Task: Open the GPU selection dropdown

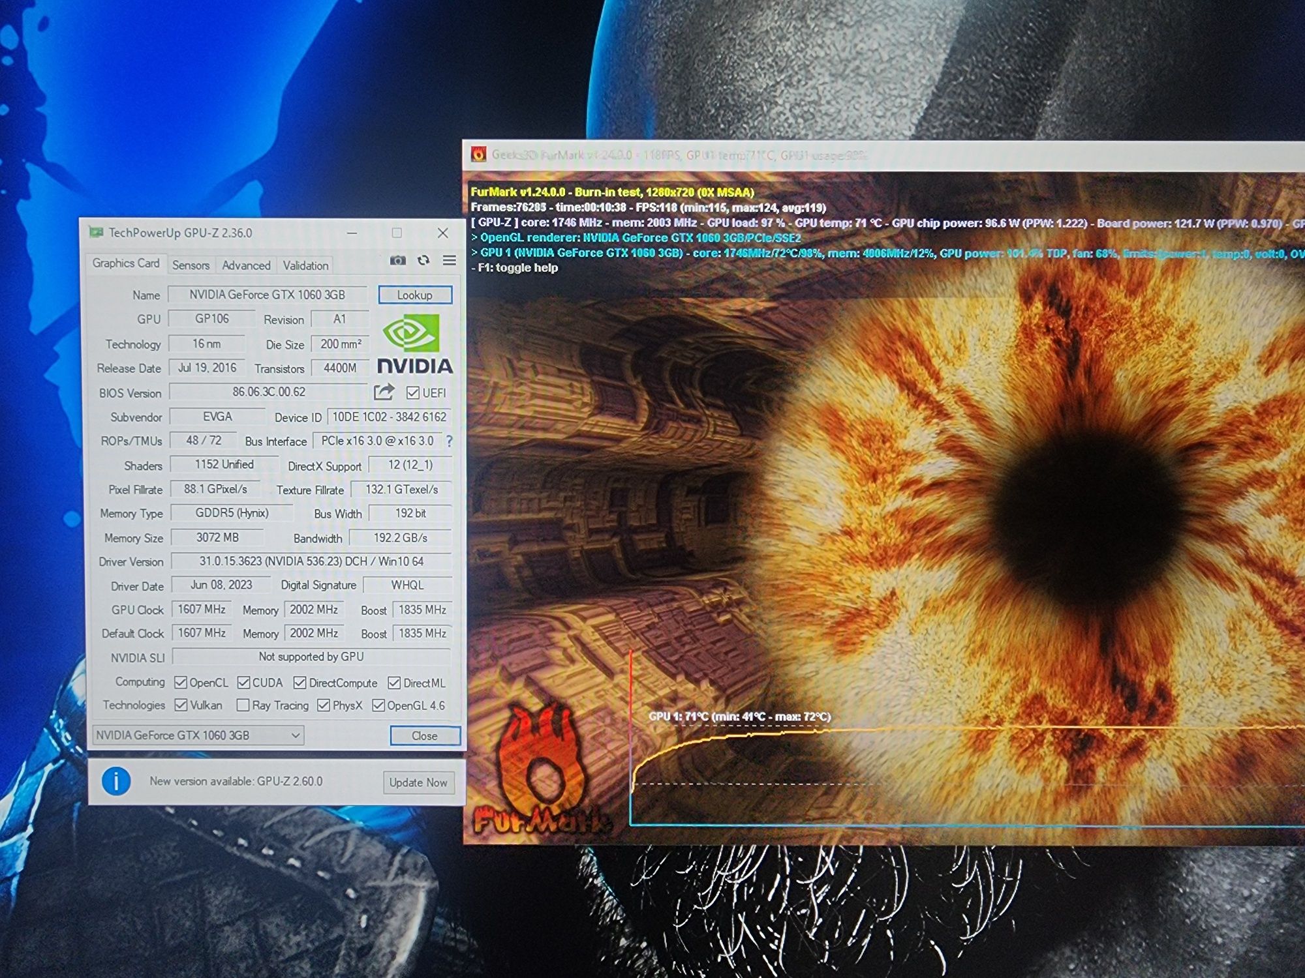Action: (x=198, y=735)
